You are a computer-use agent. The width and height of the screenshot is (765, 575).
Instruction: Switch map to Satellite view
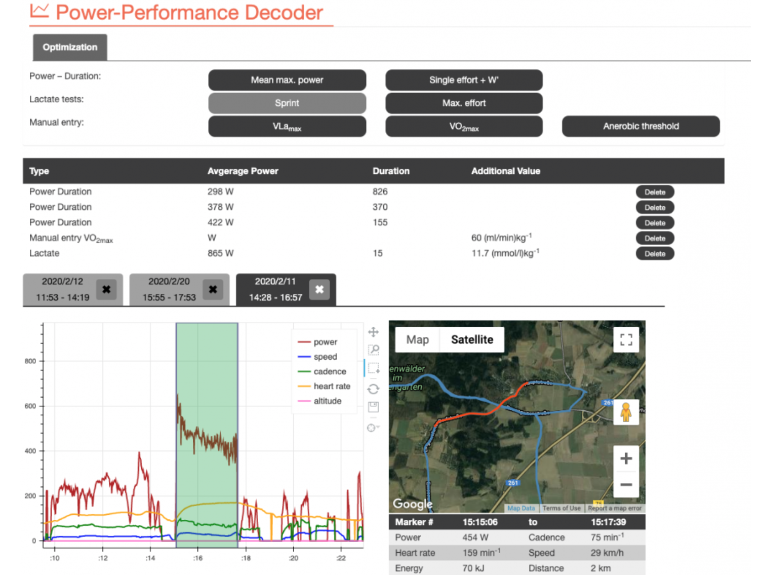pos(471,340)
